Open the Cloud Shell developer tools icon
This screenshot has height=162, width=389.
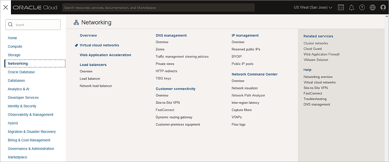pyautogui.click(x=341, y=7)
